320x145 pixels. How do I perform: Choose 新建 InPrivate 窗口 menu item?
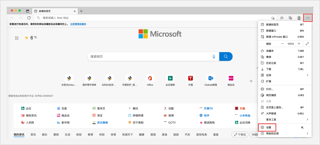pos(277,37)
